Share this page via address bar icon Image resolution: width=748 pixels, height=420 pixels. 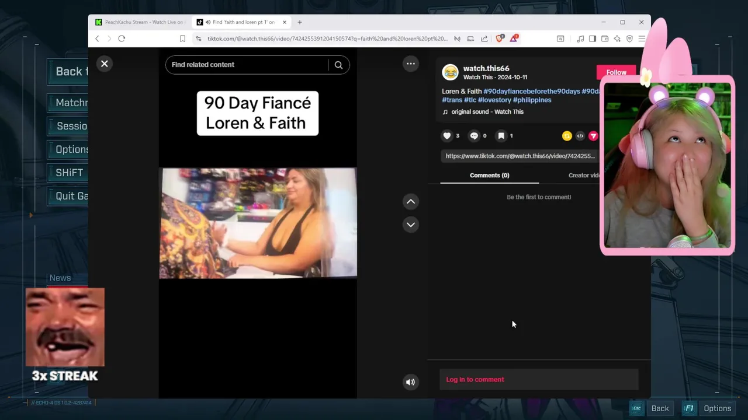pyautogui.click(x=484, y=38)
